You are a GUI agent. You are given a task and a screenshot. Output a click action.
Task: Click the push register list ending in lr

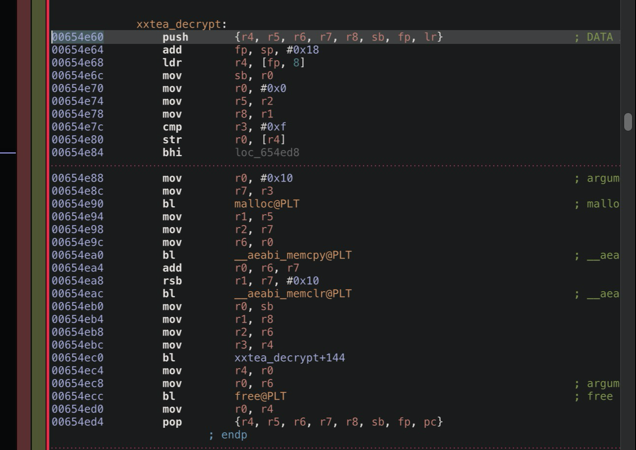click(x=339, y=37)
